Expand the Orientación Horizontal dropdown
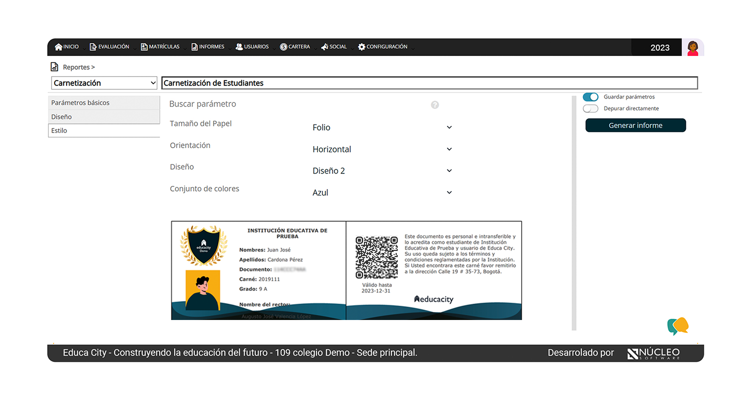 382,149
